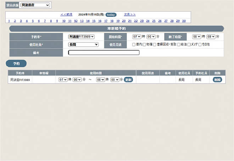Image resolution: width=234 pixels, height=161 pixels.
Task: Select day 16 in the calendar strip
Action: (x=100, y=21)
